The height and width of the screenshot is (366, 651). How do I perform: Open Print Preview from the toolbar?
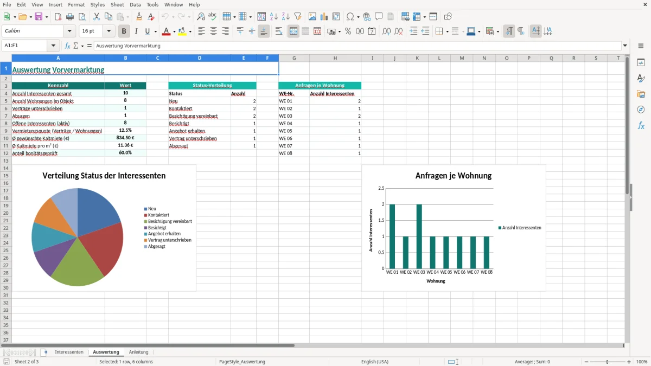pyautogui.click(x=82, y=17)
